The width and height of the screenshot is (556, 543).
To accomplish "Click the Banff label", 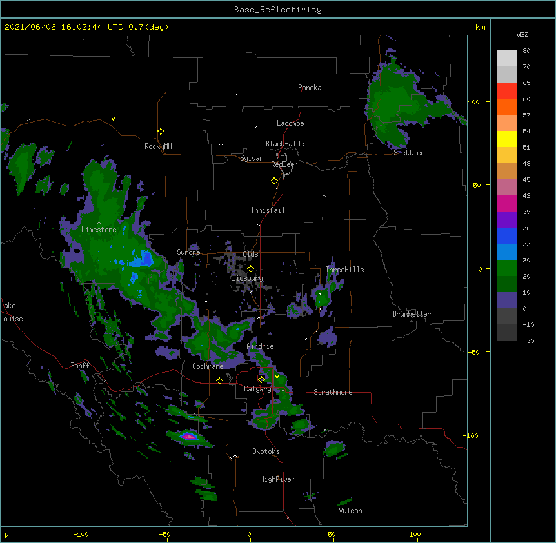I will 80,366.
